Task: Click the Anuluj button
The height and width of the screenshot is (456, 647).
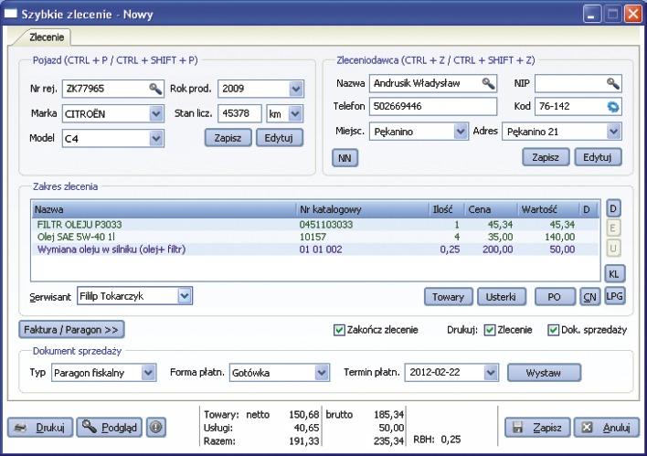Action: point(607,428)
